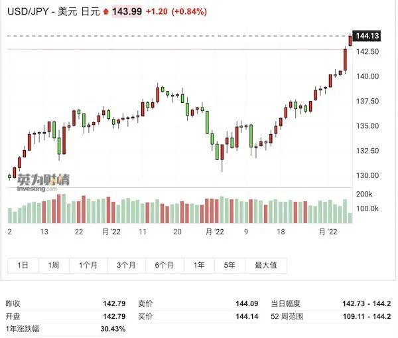
Task: Click the 13 date label on x-axis
Action: (44, 231)
